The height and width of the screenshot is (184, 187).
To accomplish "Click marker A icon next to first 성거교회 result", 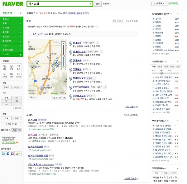I will click(71, 43).
